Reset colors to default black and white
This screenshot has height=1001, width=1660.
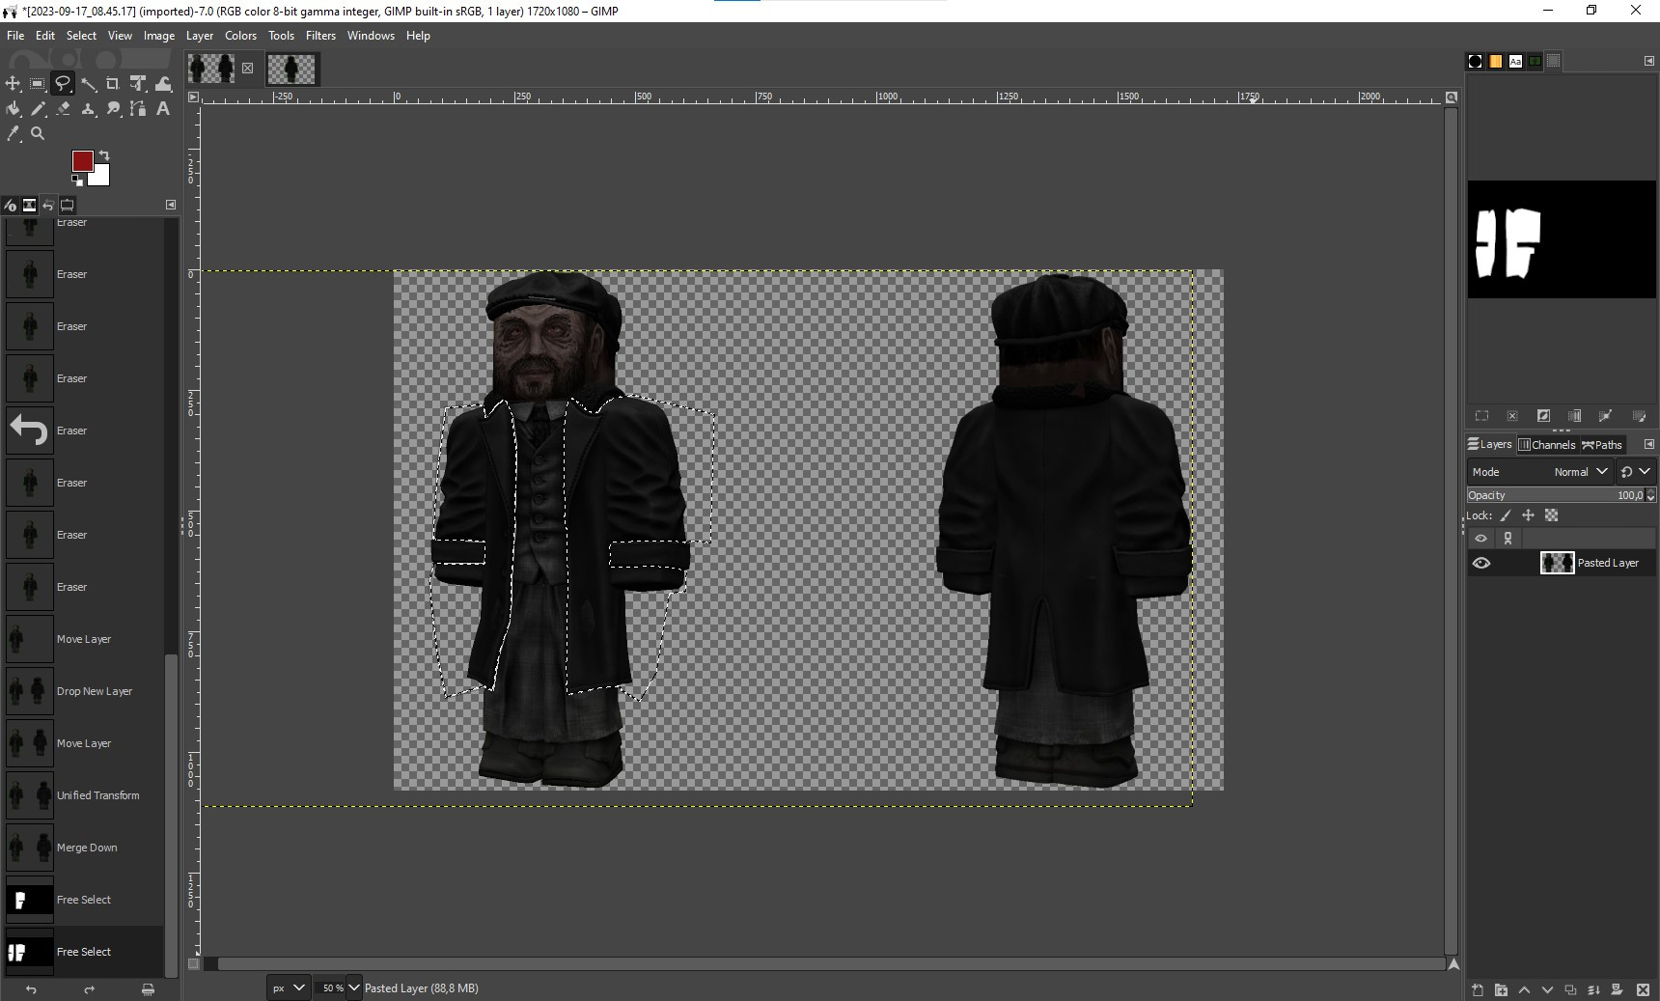76,180
